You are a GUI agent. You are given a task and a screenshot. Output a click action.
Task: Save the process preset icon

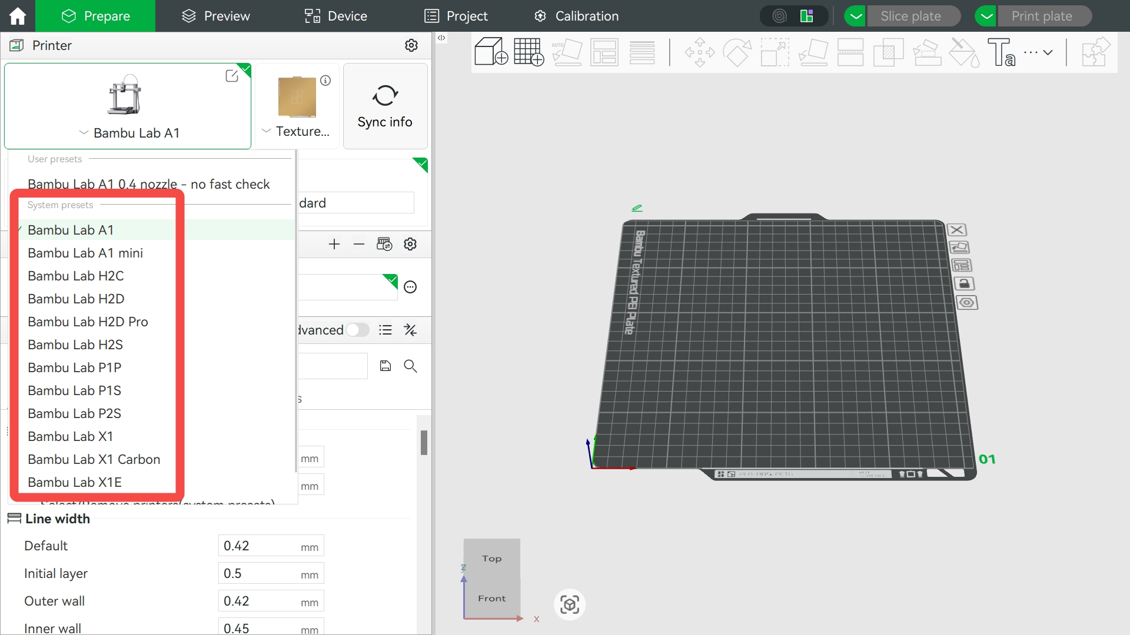coord(385,366)
